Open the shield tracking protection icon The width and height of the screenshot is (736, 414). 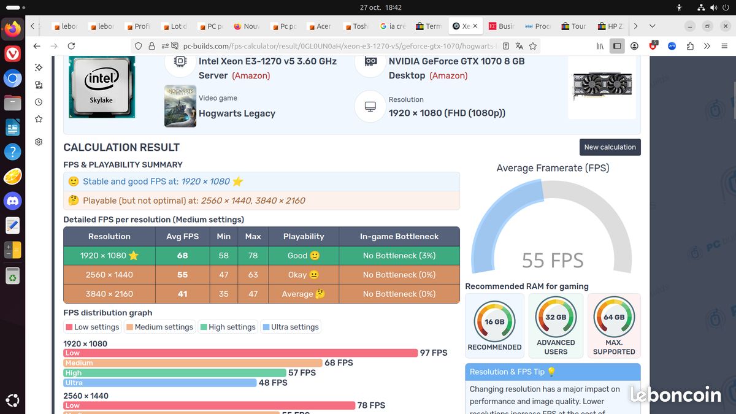[137, 46]
